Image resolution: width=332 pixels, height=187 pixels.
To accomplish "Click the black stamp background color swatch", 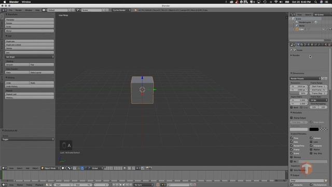I will click(x=314, y=129).
